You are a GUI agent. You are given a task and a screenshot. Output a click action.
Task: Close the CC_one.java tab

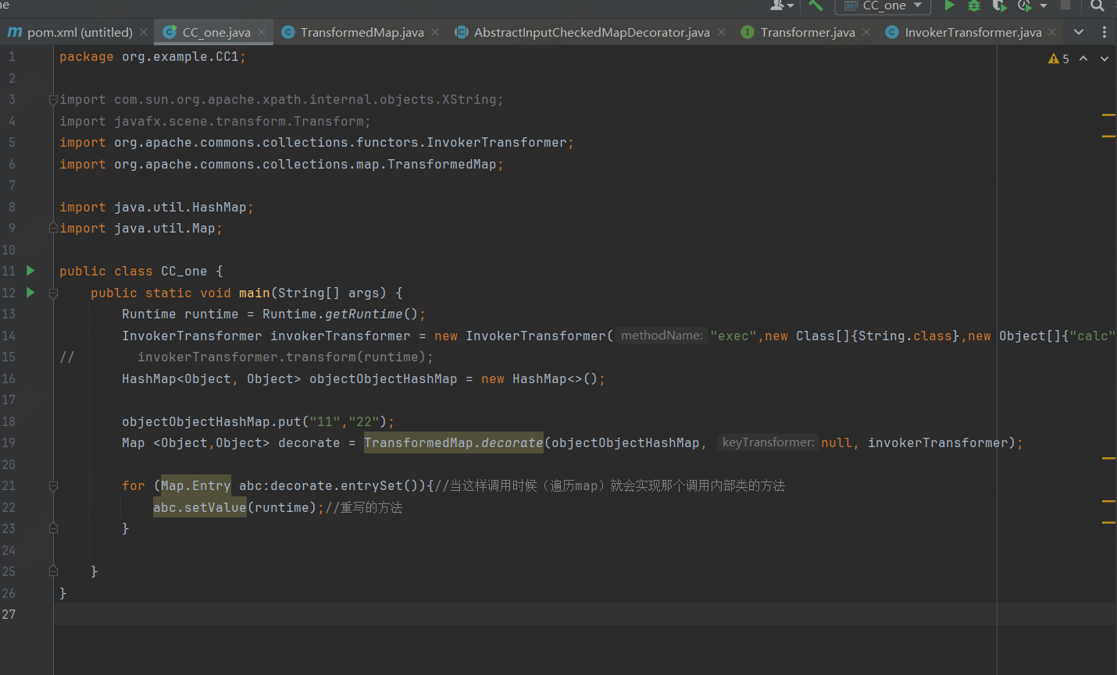click(x=262, y=32)
